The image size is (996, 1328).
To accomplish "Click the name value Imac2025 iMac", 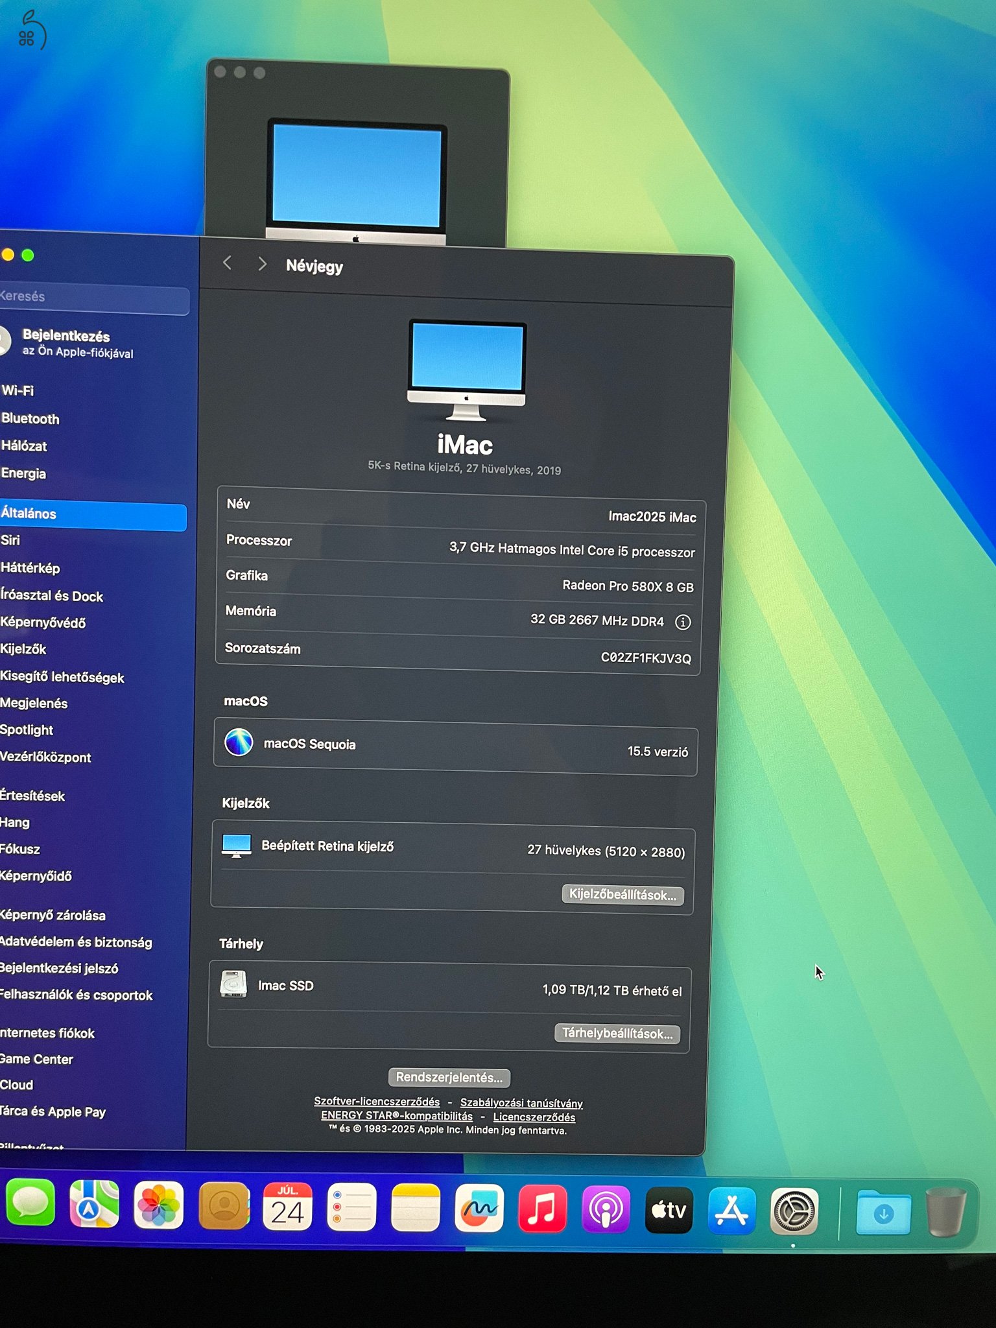I will (x=652, y=517).
